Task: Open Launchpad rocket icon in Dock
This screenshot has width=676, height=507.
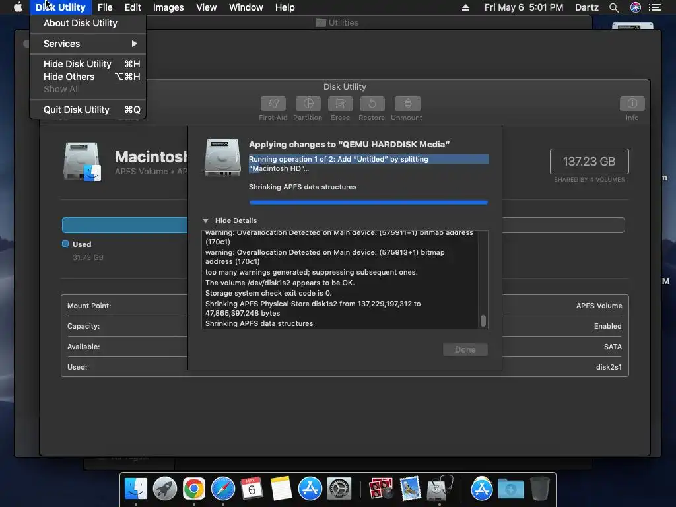Action: [x=164, y=489]
